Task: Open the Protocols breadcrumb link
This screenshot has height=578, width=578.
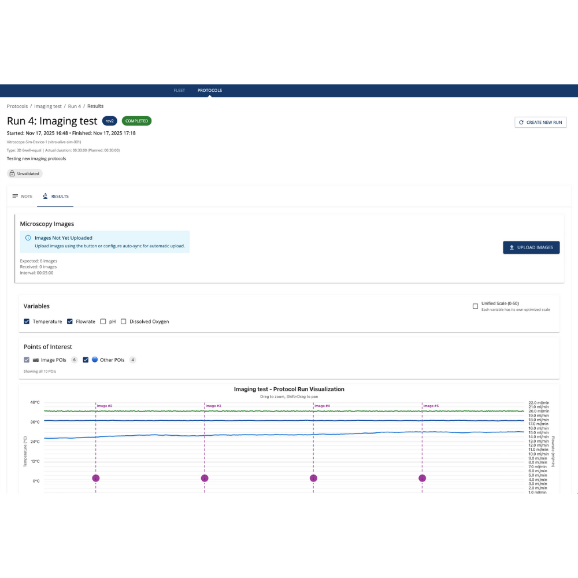Action: click(17, 106)
